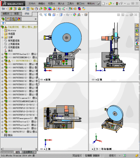Switch to DisplayManager tab

click(x=19, y=19)
